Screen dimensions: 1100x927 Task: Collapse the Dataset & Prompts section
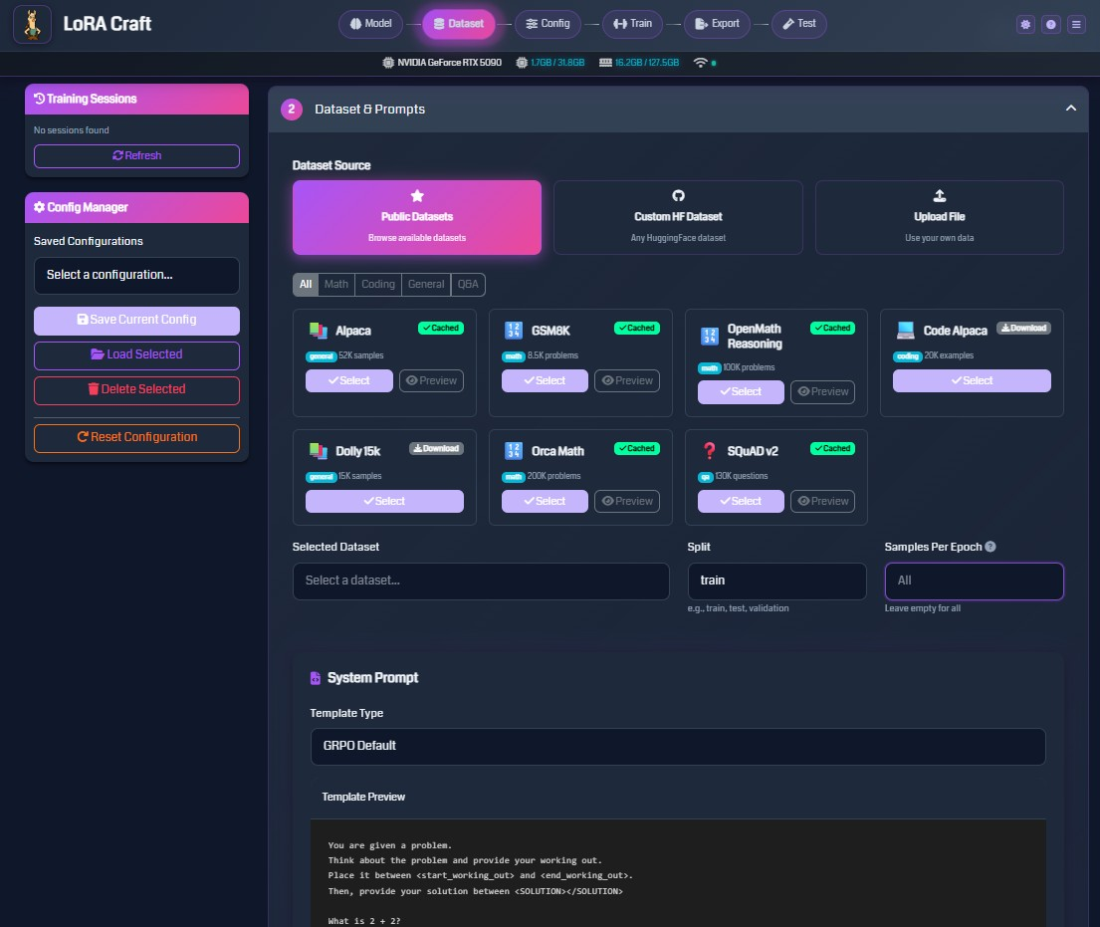pos(1071,109)
